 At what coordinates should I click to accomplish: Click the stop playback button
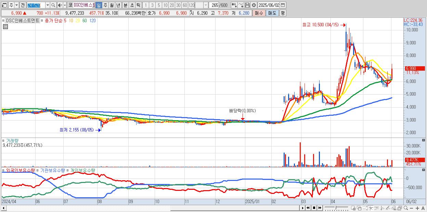click(314, 208)
